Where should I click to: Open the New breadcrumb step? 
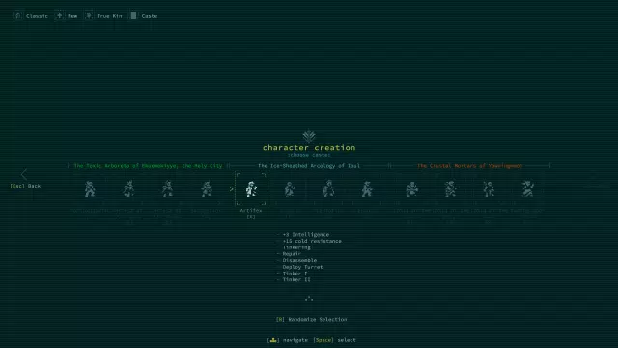coord(72,16)
